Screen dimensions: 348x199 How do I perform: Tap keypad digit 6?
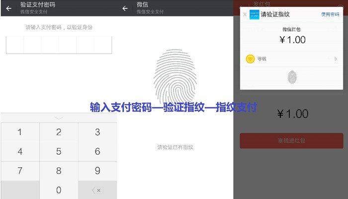97,151
